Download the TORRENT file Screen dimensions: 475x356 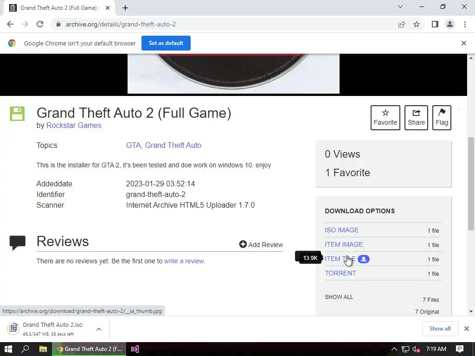340,273
